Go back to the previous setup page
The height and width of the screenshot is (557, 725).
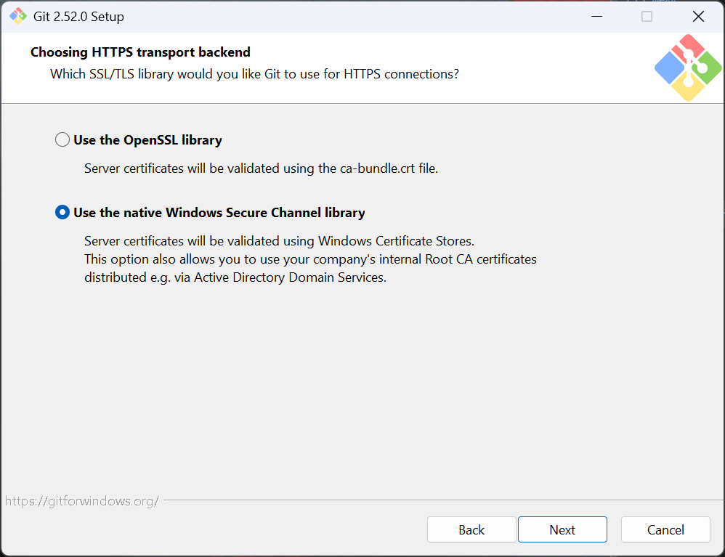pos(471,530)
